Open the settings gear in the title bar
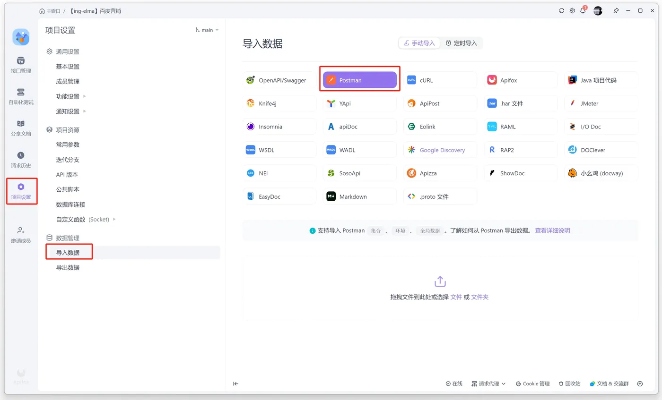The image size is (662, 400). click(x=572, y=10)
